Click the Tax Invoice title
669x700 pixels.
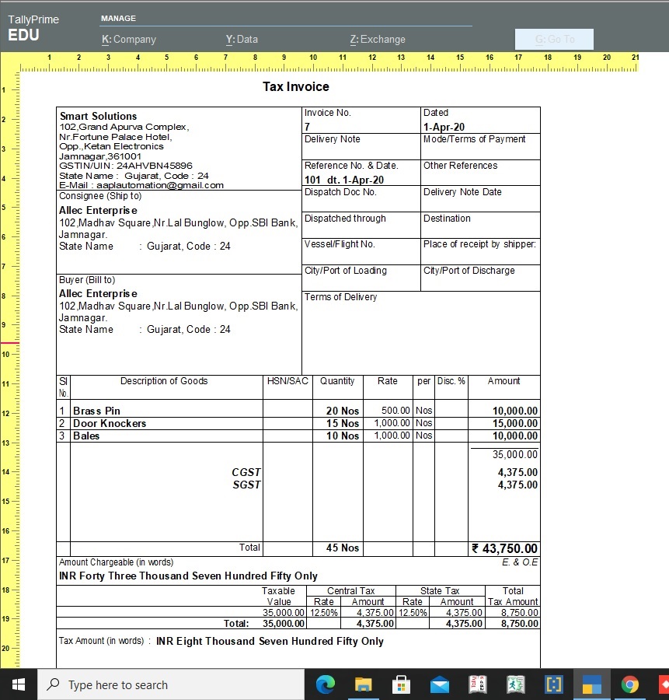click(296, 86)
